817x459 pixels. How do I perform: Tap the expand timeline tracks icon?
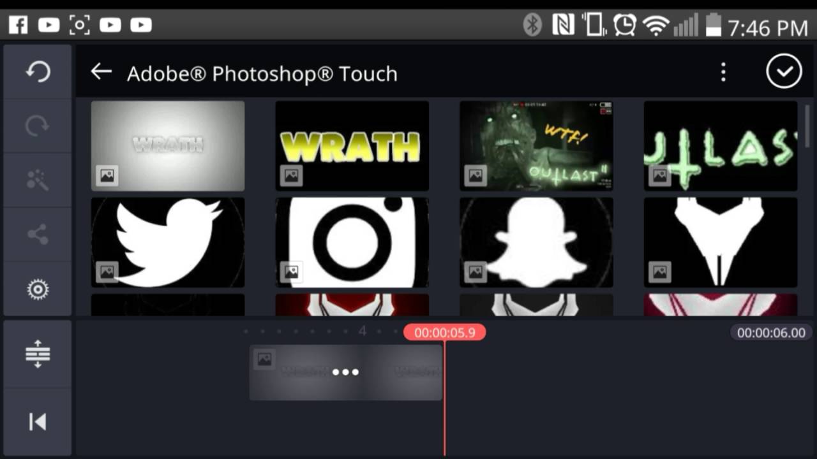[38, 354]
